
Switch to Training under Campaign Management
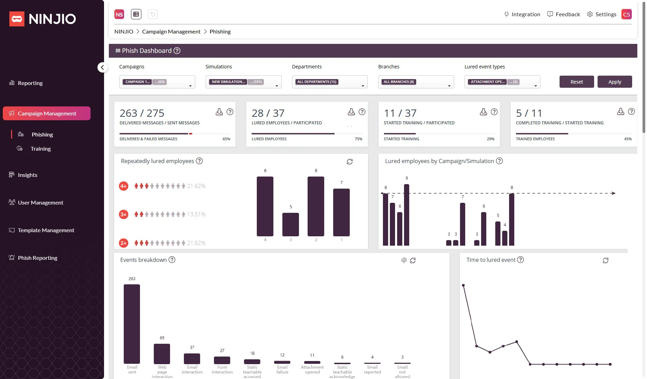(40, 149)
